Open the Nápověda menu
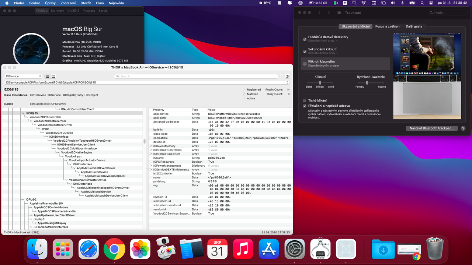The width and height of the screenshot is (472, 265). coord(117,3)
